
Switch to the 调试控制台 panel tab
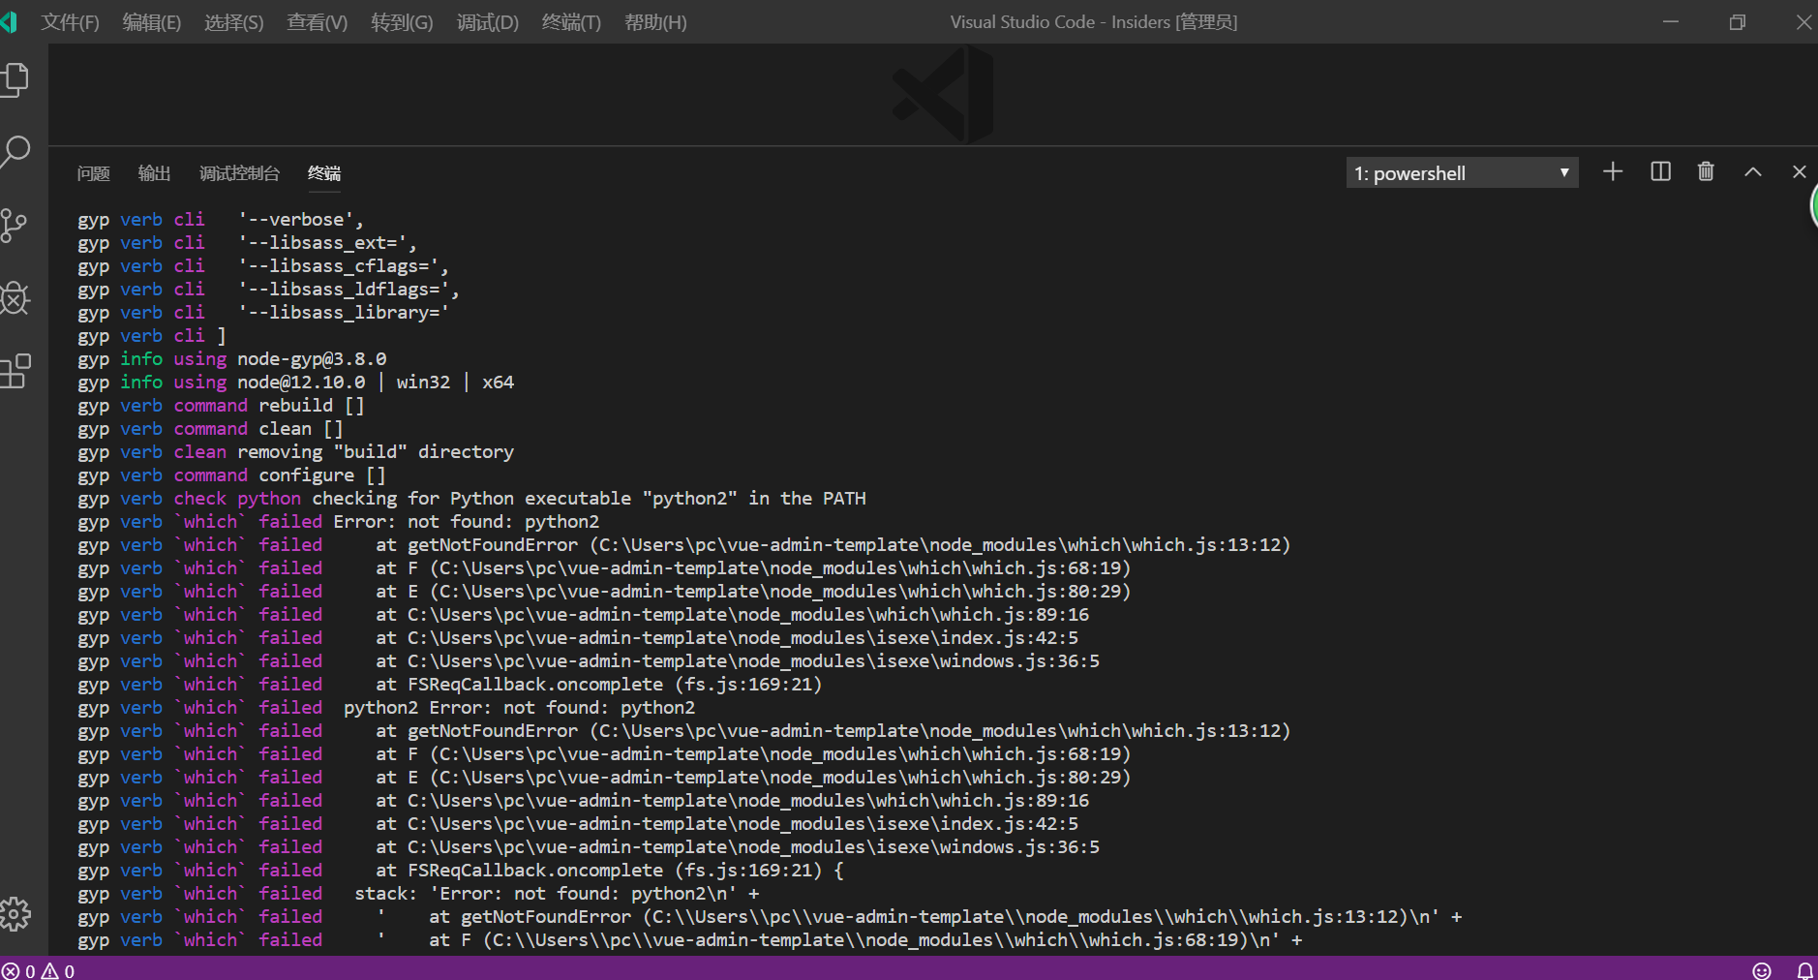pyautogui.click(x=239, y=173)
